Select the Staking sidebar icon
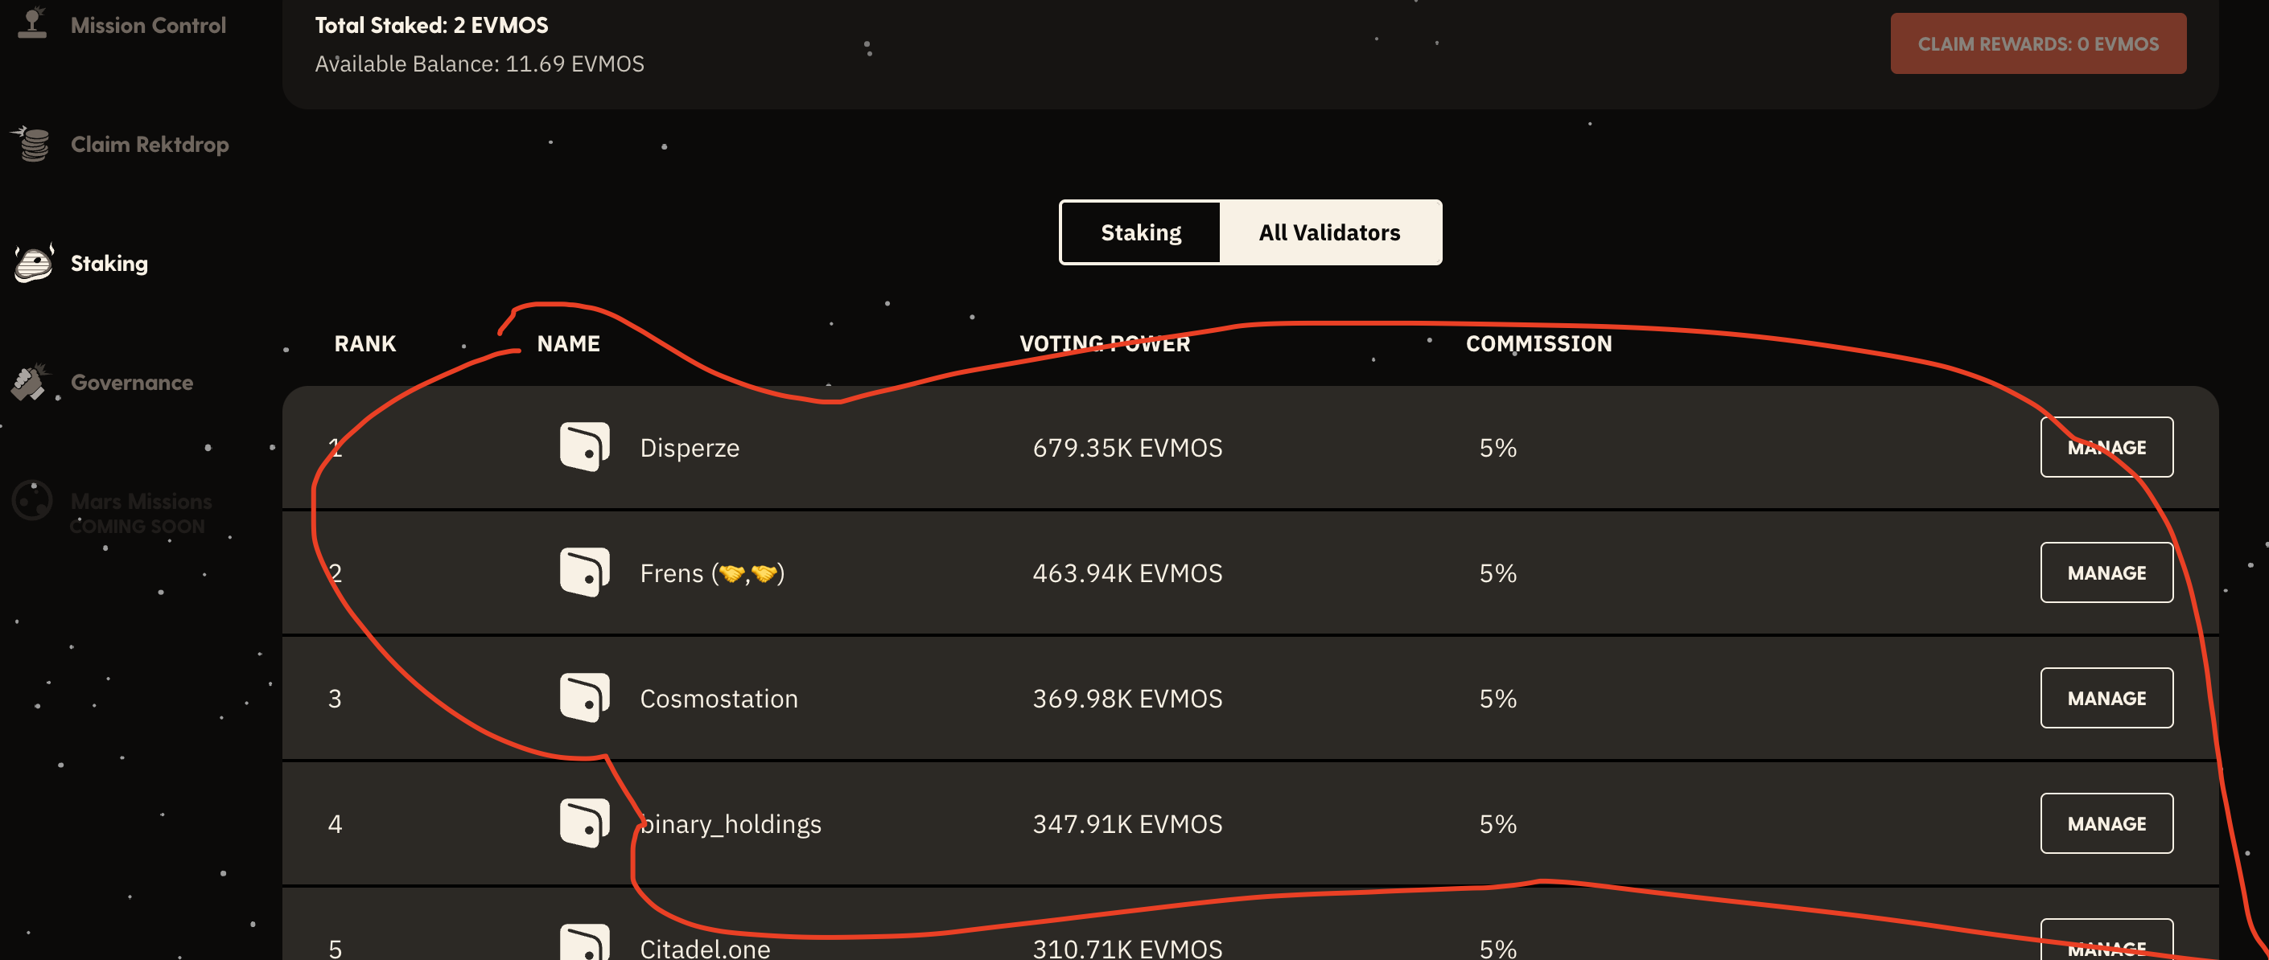Viewport: 2269px width, 960px height. pos(34,263)
